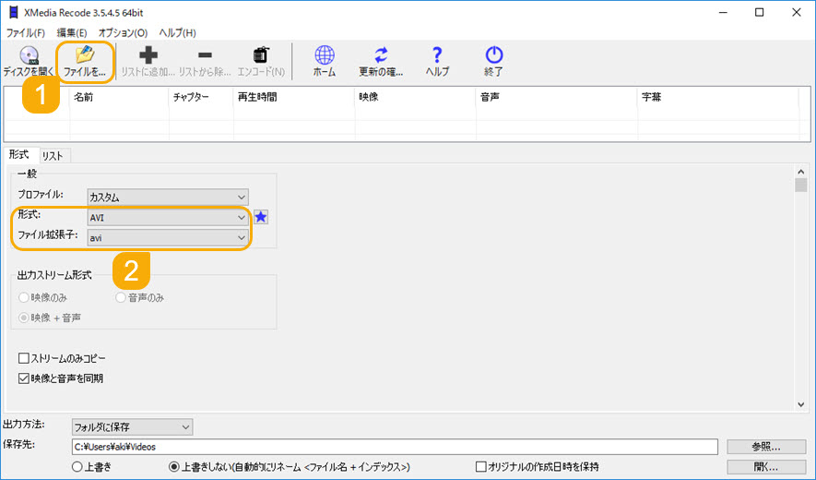Expand the ファイル拡張子 dropdown showing avi
Image resolution: width=816 pixels, height=480 pixels.
pyautogui.click(x=168, y=237)
